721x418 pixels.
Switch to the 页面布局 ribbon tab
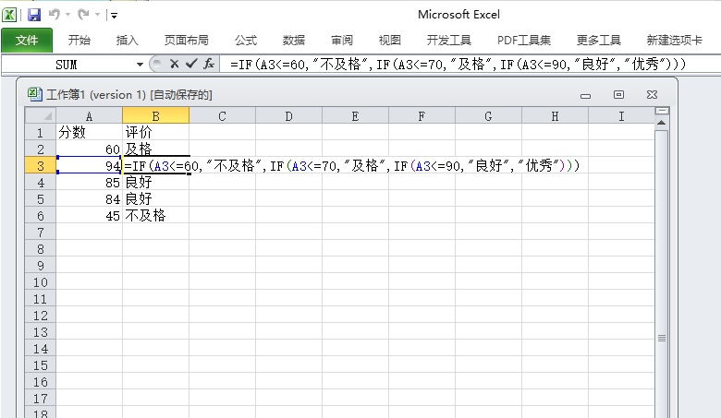[186, 41]
